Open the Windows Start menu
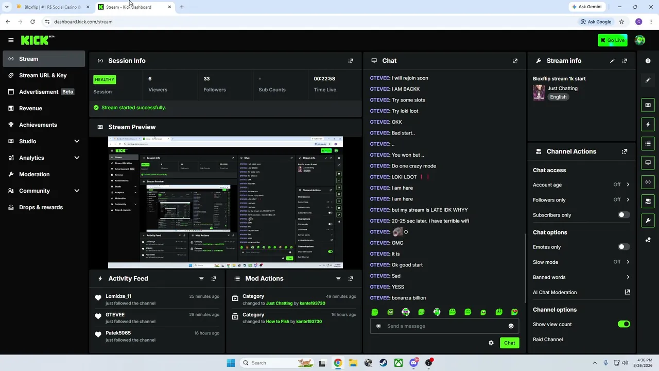This screenshot has height=371, width=659. (x=231, y=363)
